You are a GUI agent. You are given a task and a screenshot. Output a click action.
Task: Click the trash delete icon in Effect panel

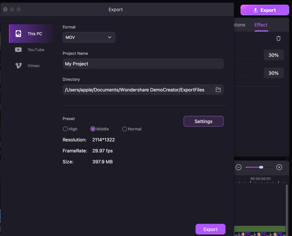pos(278,38)
